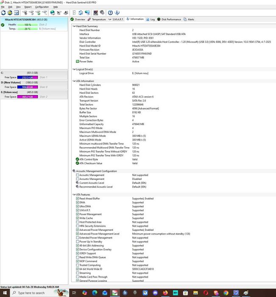
Task: Click the globe toolbar icon
Action: tap(53, 13)
